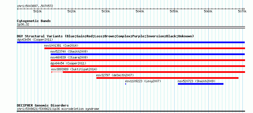Viewport: 253px width, 113px height.
Task: Click the 5030k ruler tick
Action: [x=106, y=11]
